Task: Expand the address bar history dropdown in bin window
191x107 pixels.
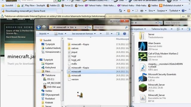Action: (85, 27)
